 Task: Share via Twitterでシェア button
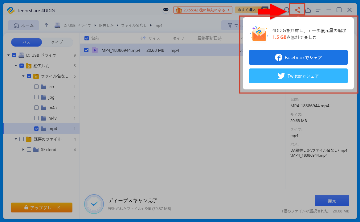coord(298,76)
